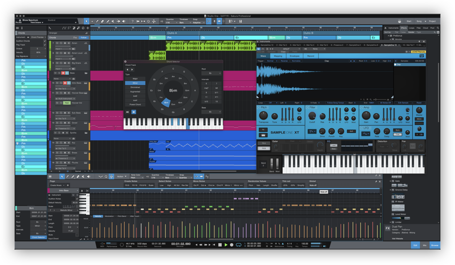The height and width of the screenshot is (265, 455).
Task: Click the play button in transport bar
Action: (226, 245)
